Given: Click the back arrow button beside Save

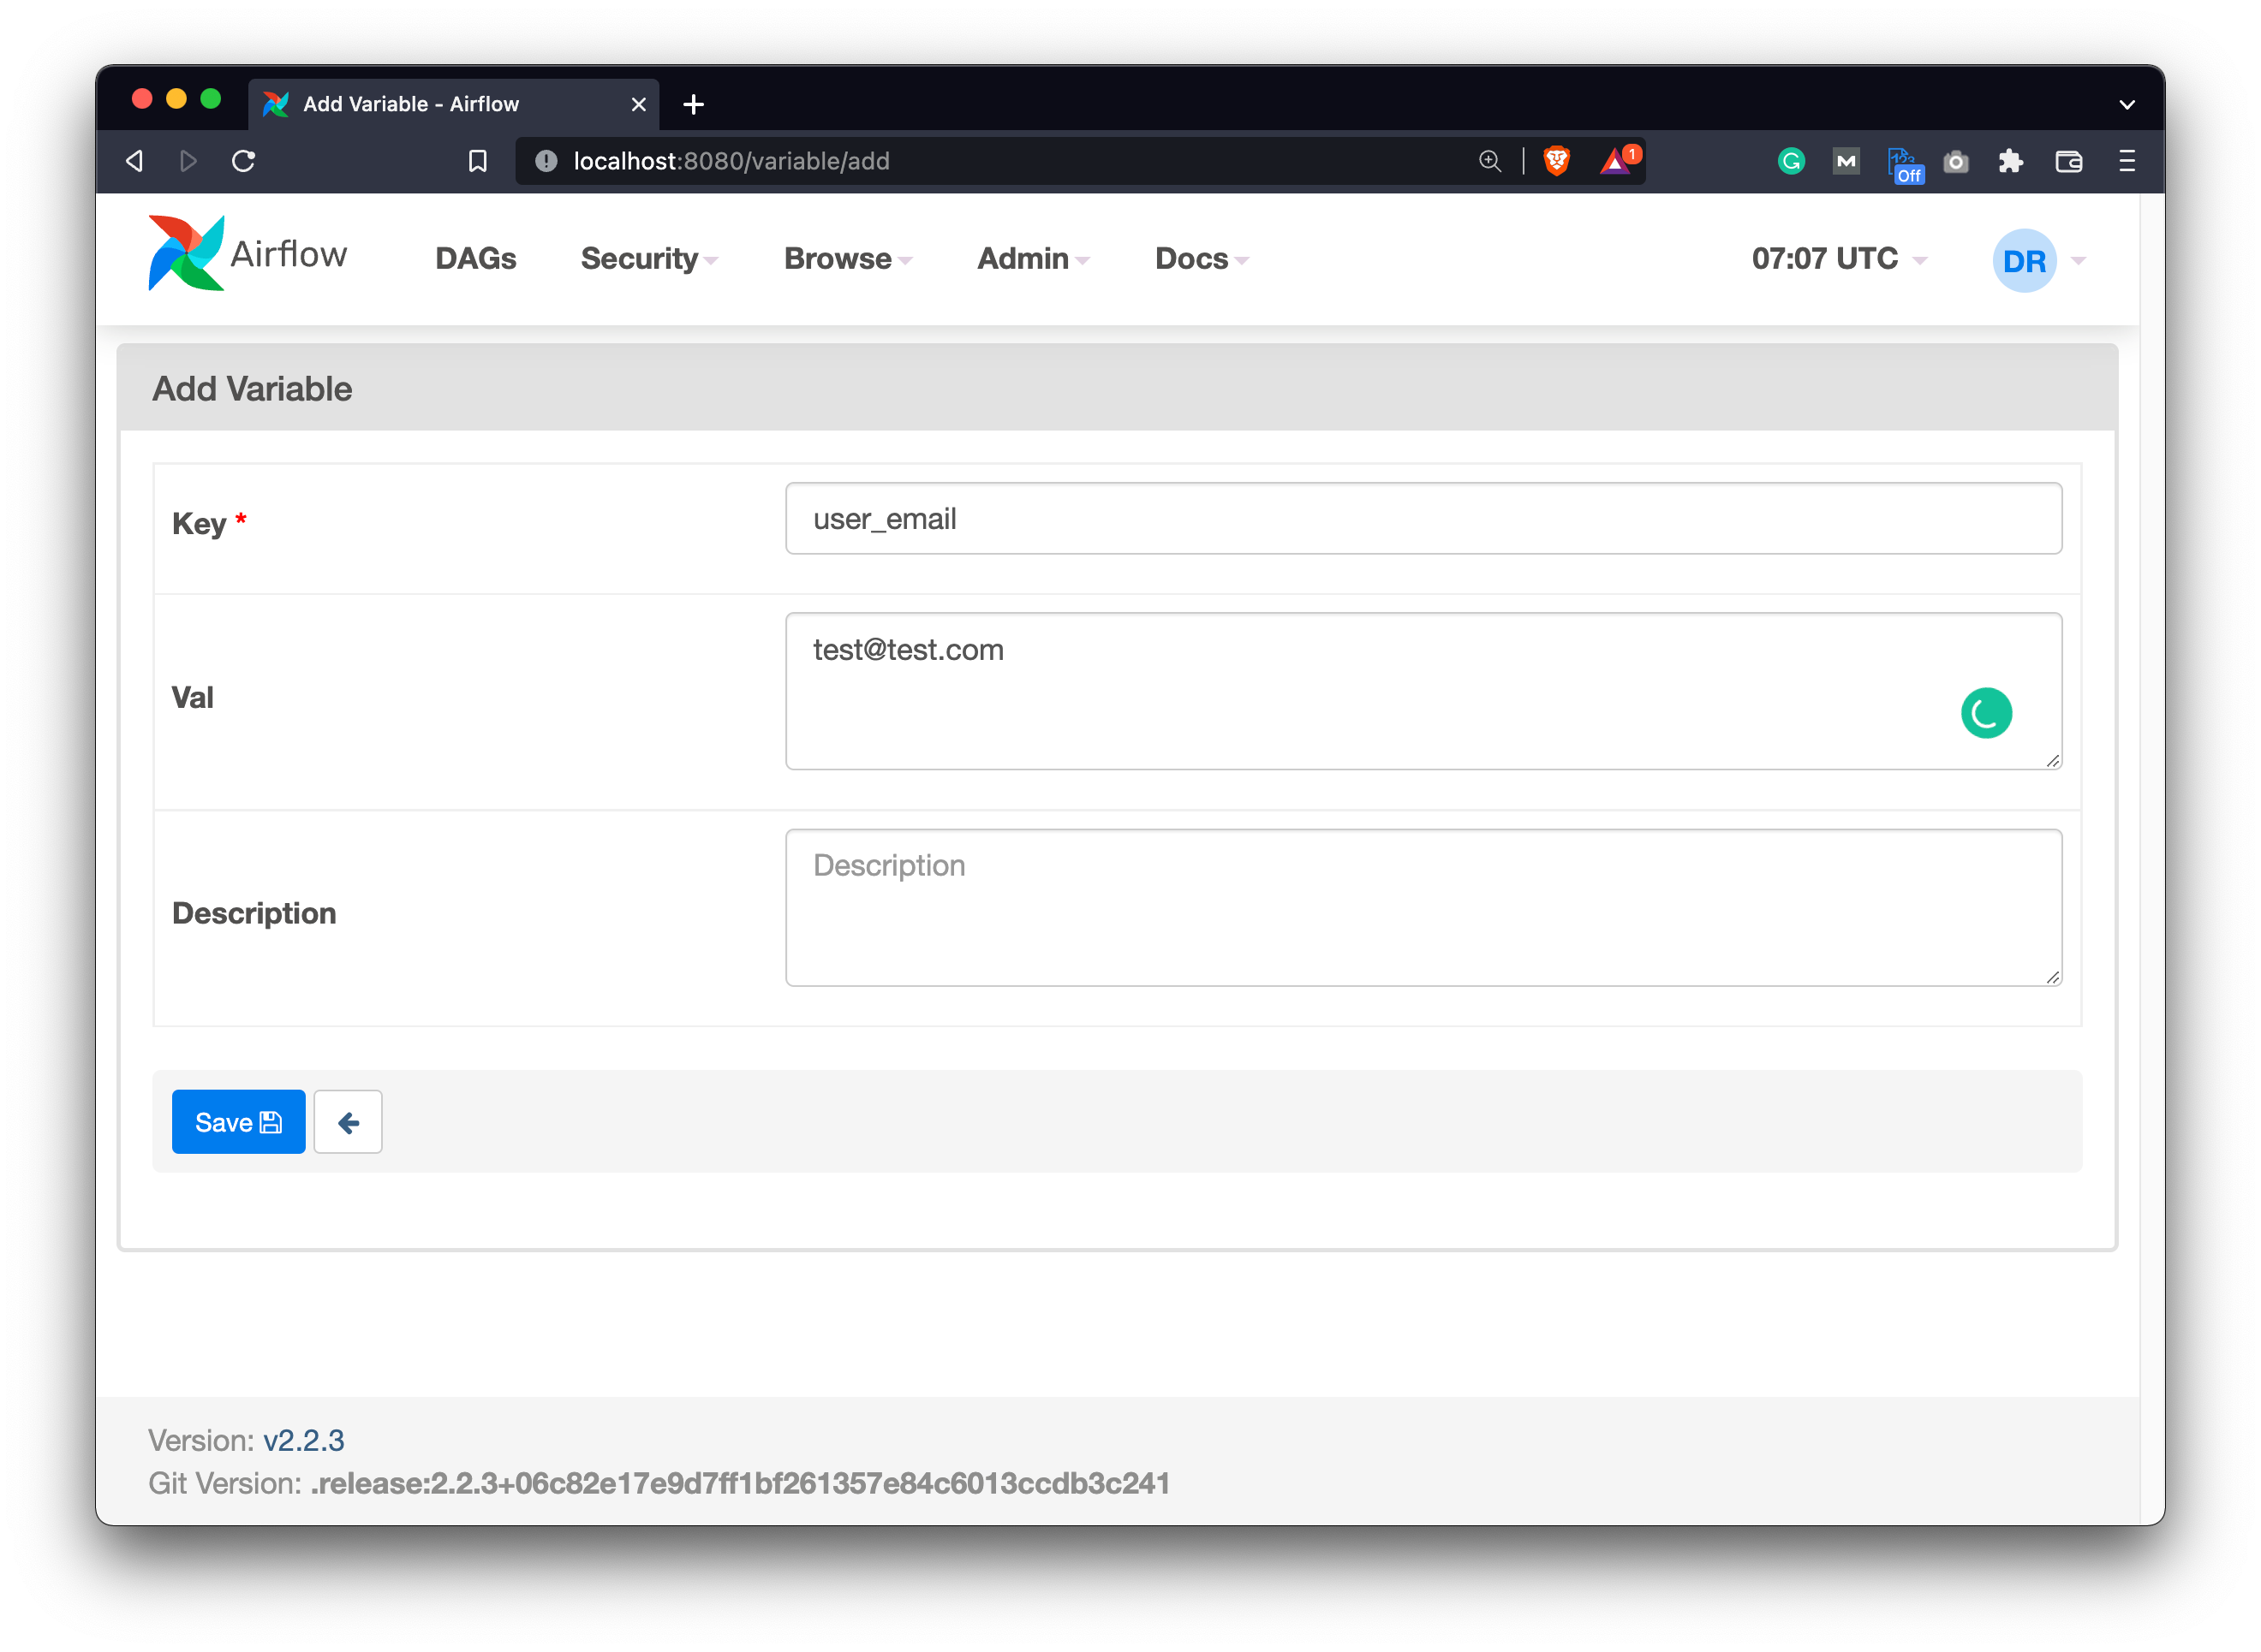Looking at the screenshot, I should pyautogui.click(x=349, y=1122).
